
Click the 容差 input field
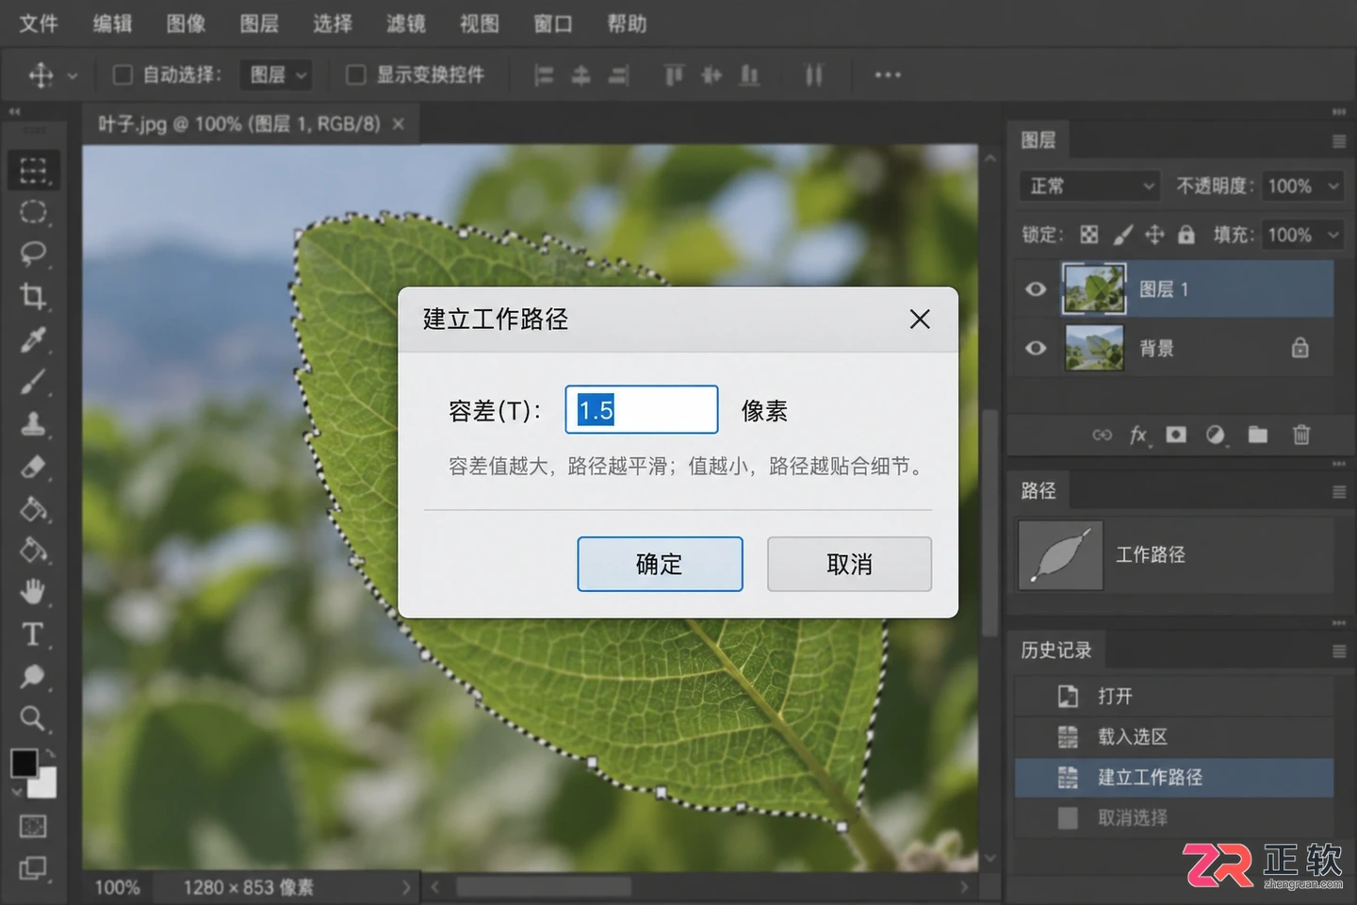coord(642,409)
